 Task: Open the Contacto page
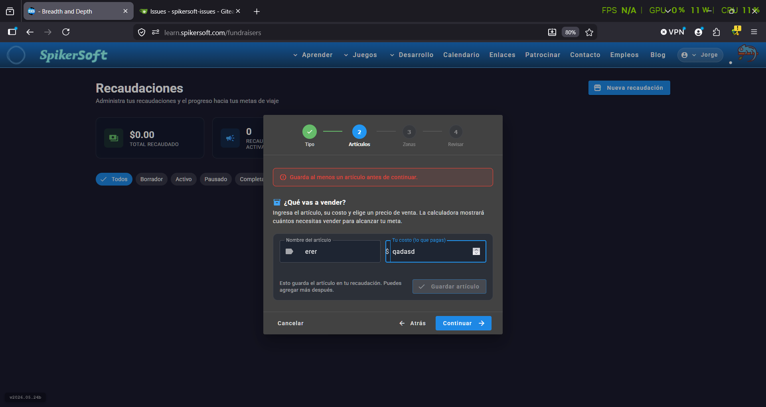[585, 55]
